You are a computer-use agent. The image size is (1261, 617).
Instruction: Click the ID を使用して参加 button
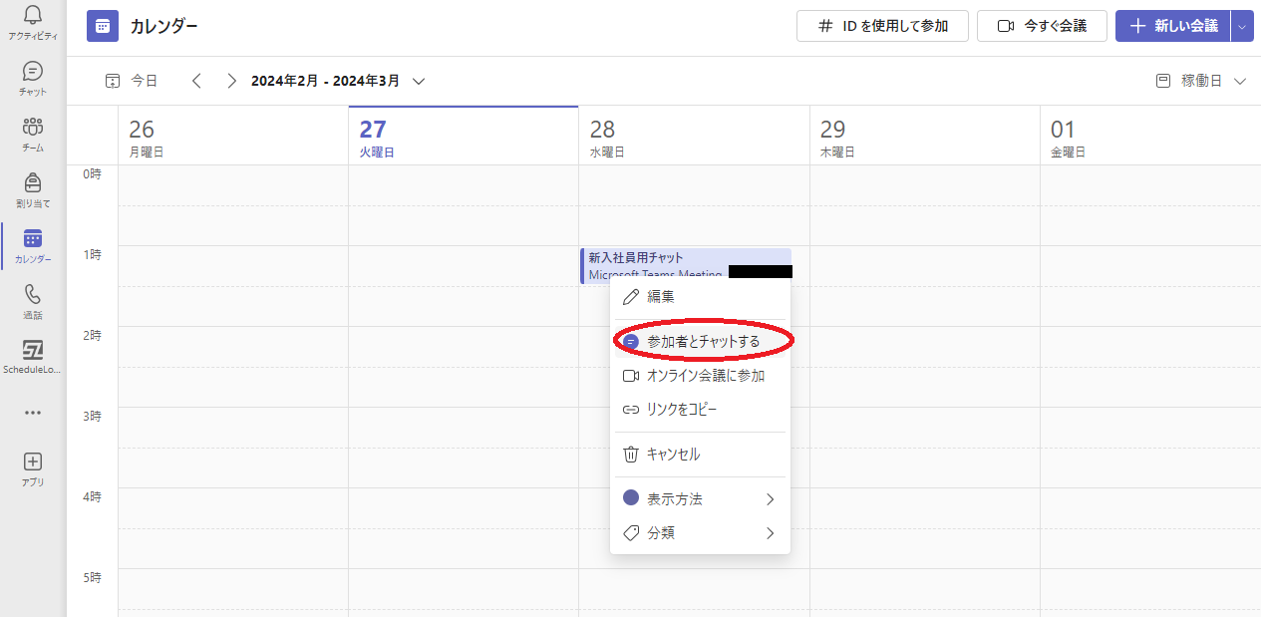point(882,27)
